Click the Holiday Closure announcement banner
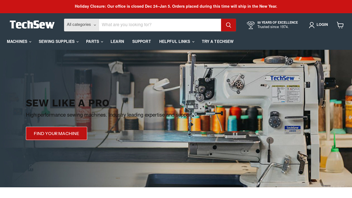 [176, 7]
